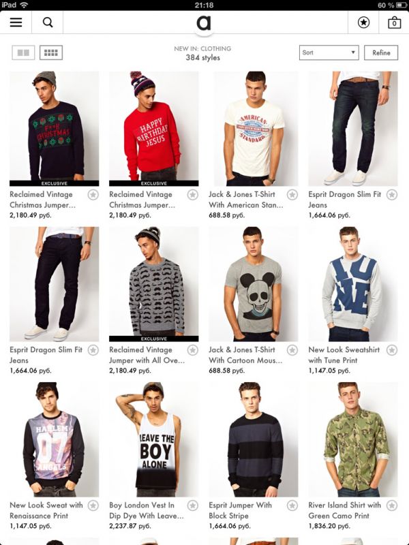Star the Boy London Dip Dye vest
This screenshot has width=409, height=545.
coord(193,505)
